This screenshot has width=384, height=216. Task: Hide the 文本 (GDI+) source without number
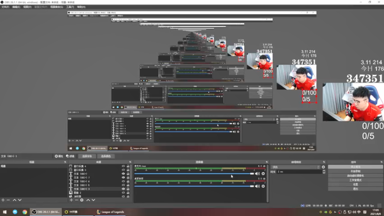click(123, 174)
